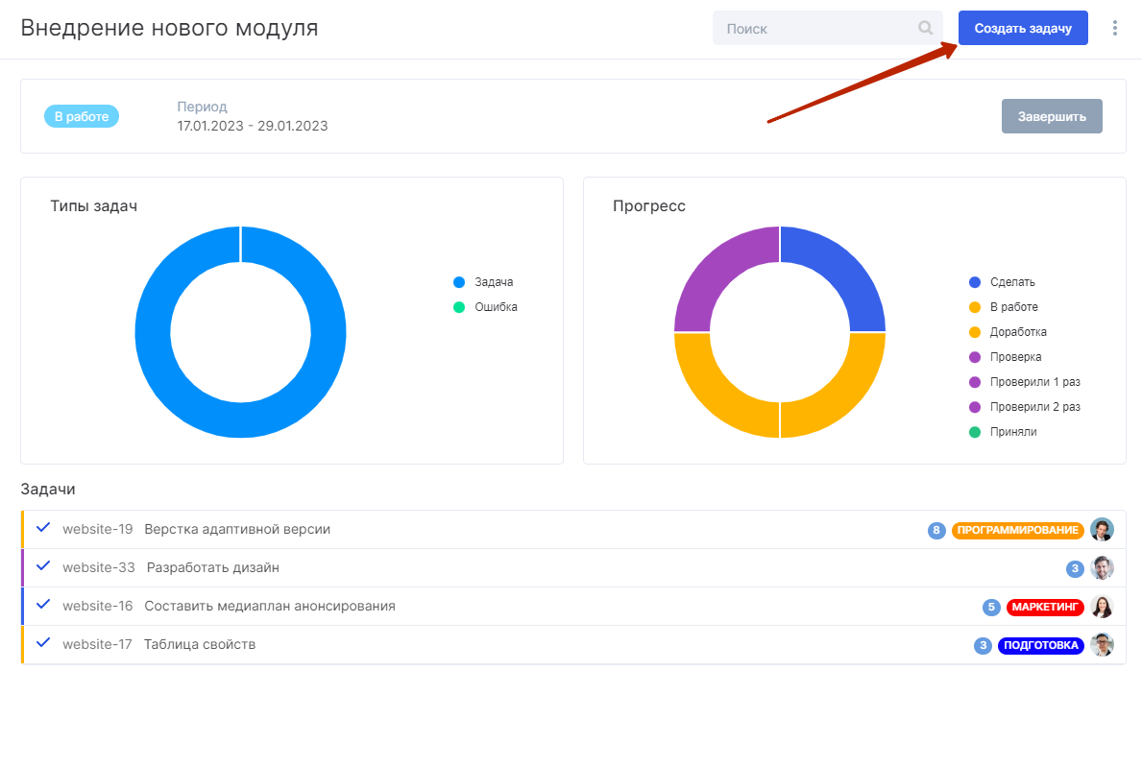Click the В работе status badge
The height and width of the screenshot is (766, 1142).
[82, 116]
